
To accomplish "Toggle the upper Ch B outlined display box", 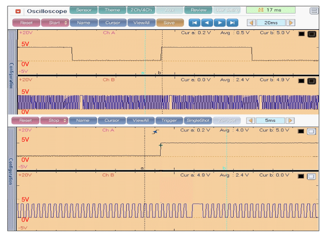I will coord(311,80).
